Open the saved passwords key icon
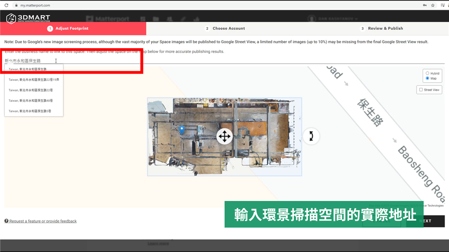The image size is (449, 252). [424, 5]
